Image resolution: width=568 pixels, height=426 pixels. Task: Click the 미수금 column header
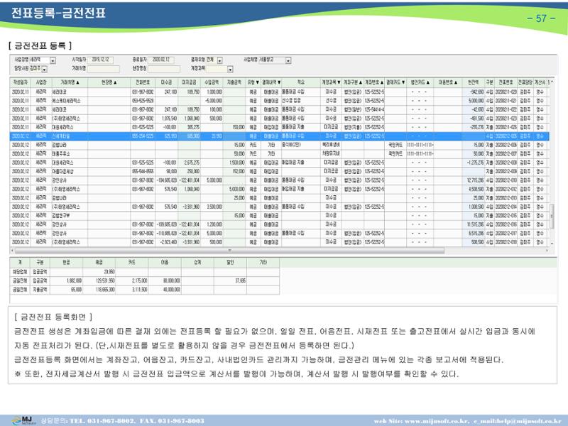(166, 82)
